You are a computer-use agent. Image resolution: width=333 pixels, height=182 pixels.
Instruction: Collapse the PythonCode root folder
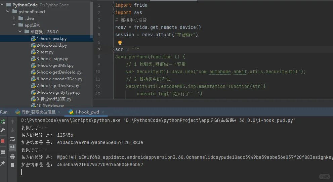[x=2, y=4]
